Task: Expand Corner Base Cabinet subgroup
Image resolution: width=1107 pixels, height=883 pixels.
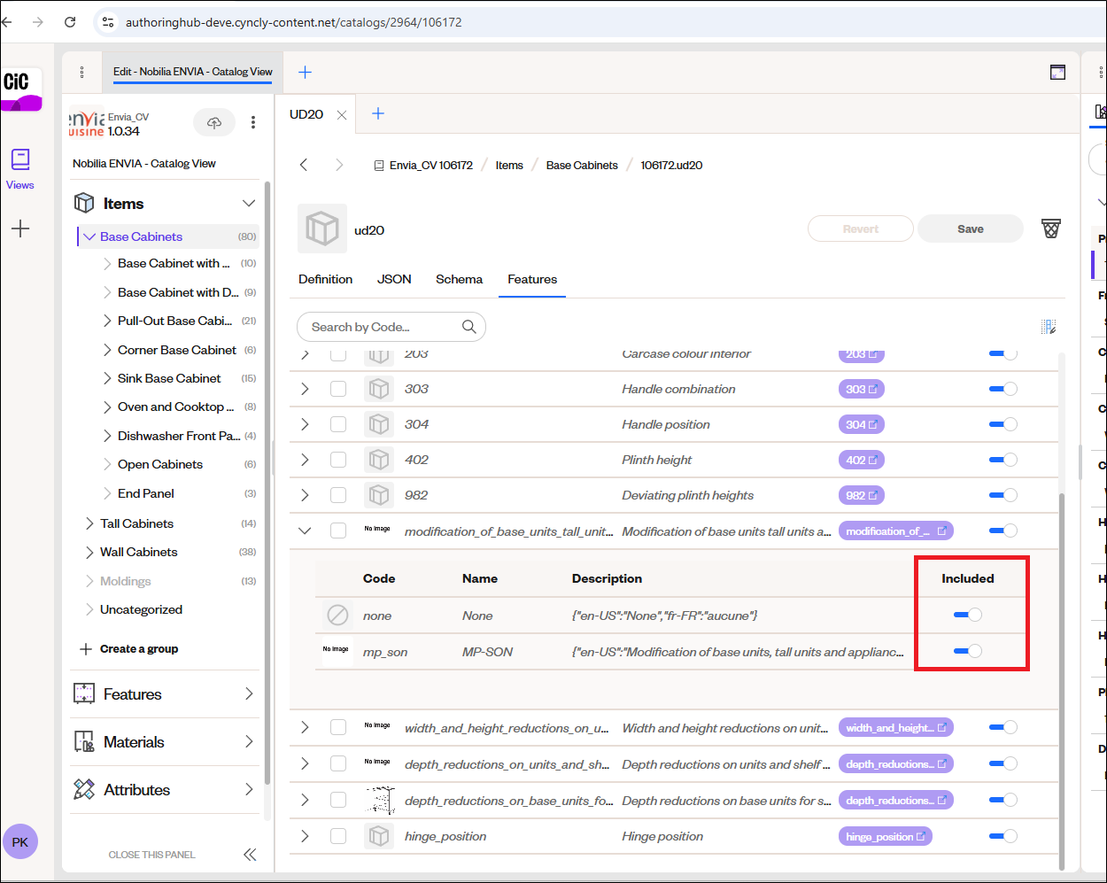Action: pyautogui.click(x=107, y=350)
